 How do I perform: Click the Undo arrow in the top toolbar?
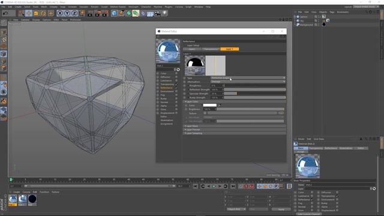(x=5, y=13)
